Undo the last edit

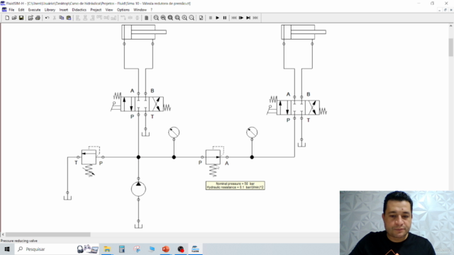click(47, 18)
